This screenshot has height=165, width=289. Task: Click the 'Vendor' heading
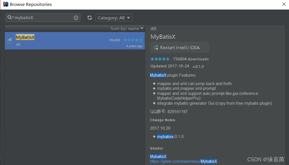tap(157, 148)
